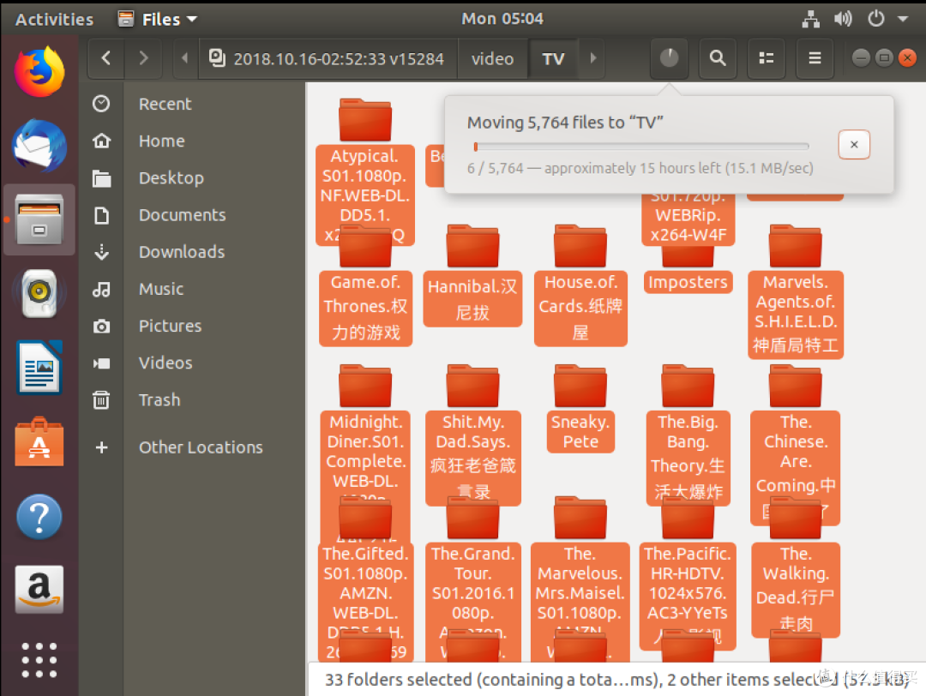The width and height of the screenshot is (926, 696).
Task: Select the House.of.Cards folder
Action: coord(580,287)
